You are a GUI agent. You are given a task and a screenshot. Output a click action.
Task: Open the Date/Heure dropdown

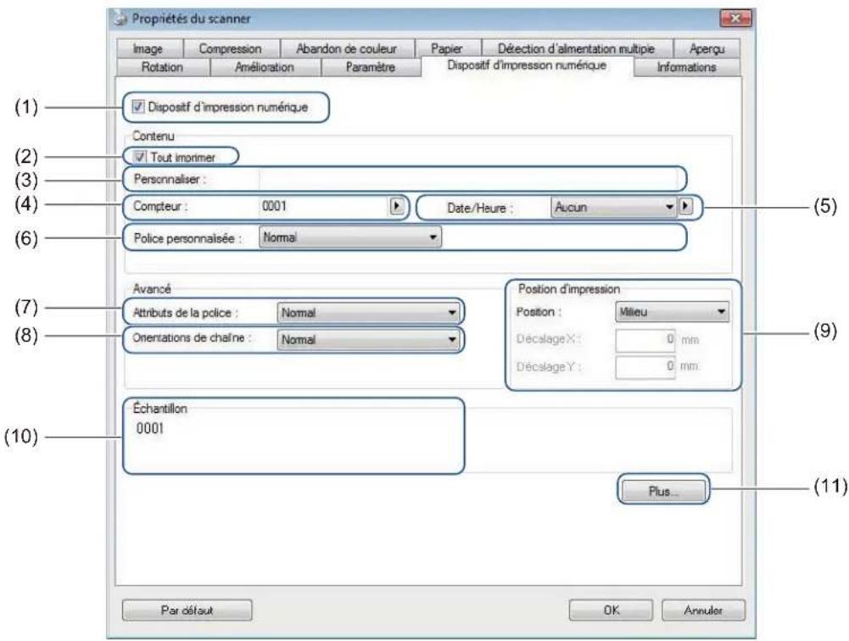click(613, 207)
